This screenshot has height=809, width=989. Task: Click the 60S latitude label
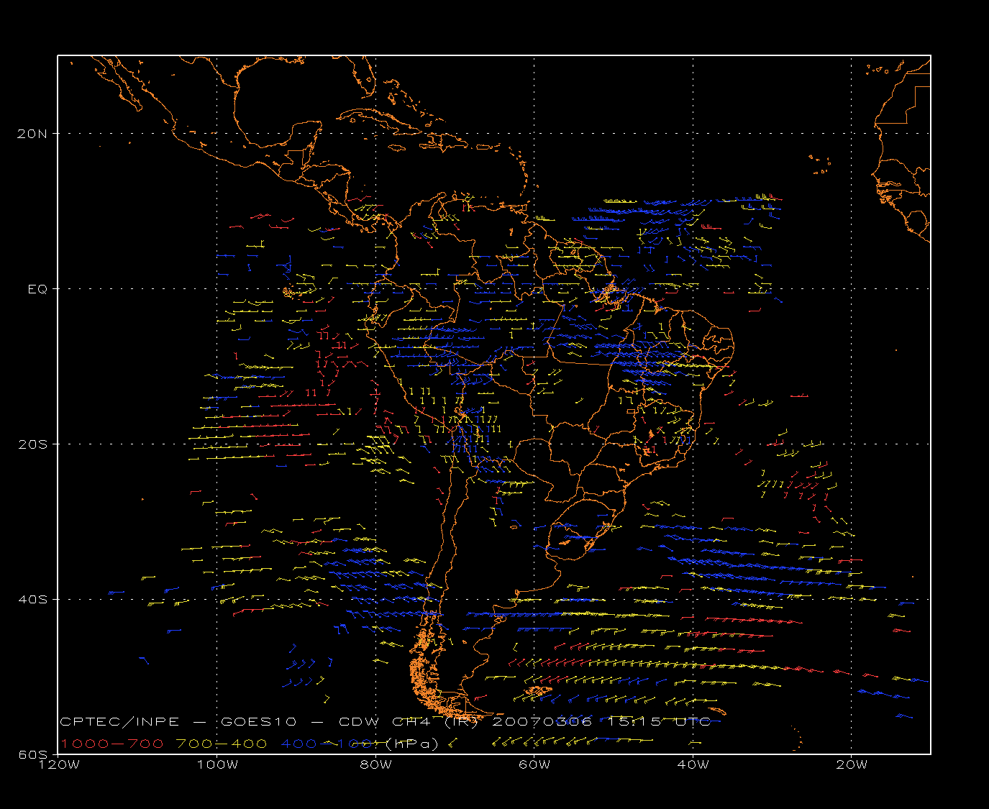32,754
